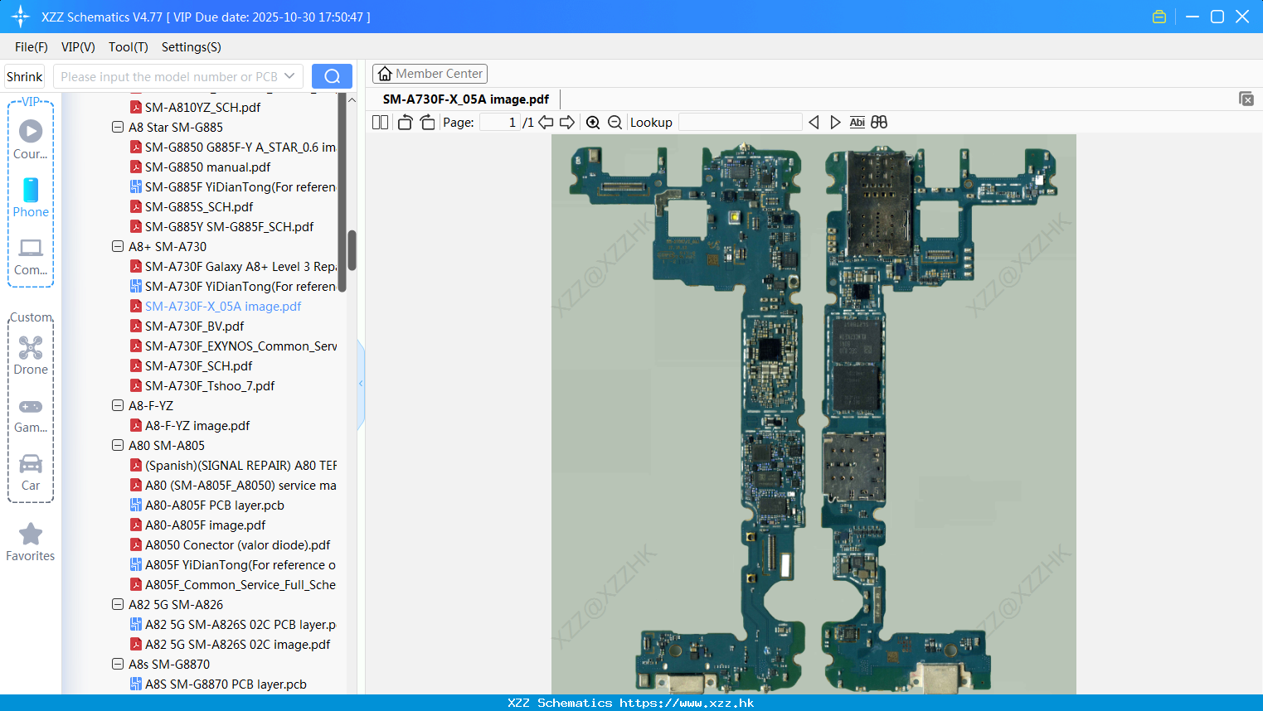
Task: Click the Page number field
Action: pyautogui.click(x=500, y=123)
